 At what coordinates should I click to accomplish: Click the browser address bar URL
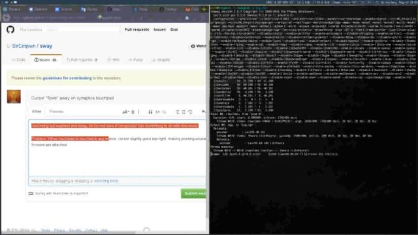(50, 18)
